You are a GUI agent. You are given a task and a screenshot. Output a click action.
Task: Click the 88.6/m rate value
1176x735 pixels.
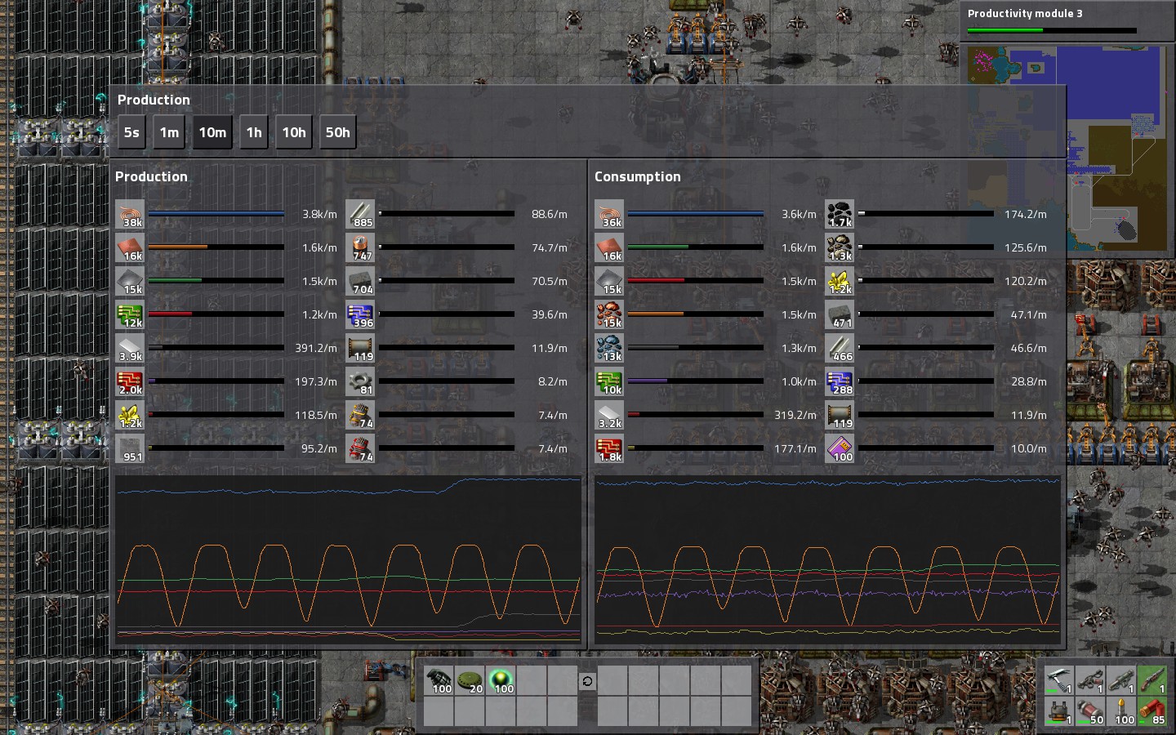click(x=550, y=214)
